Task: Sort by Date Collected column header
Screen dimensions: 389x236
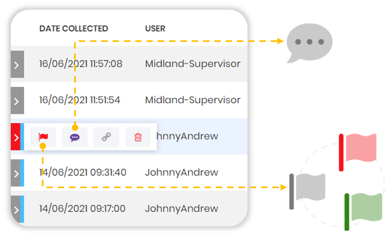Action: point(74,28)
